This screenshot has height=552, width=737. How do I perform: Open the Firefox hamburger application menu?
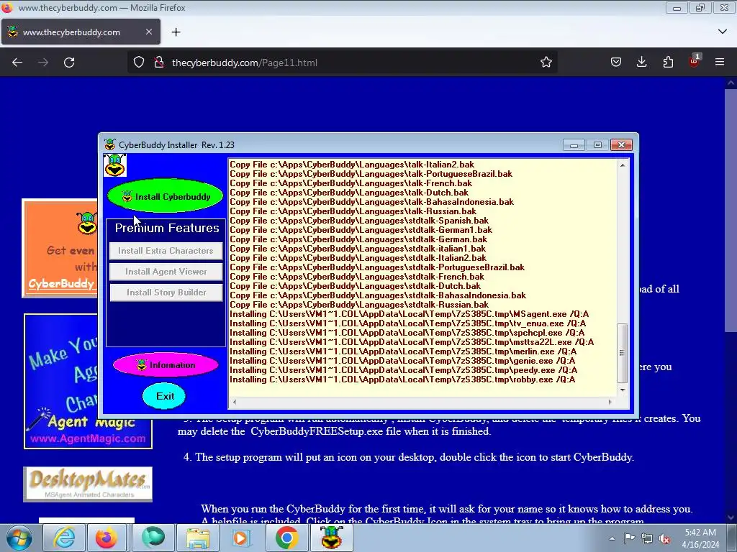point(720,62)
